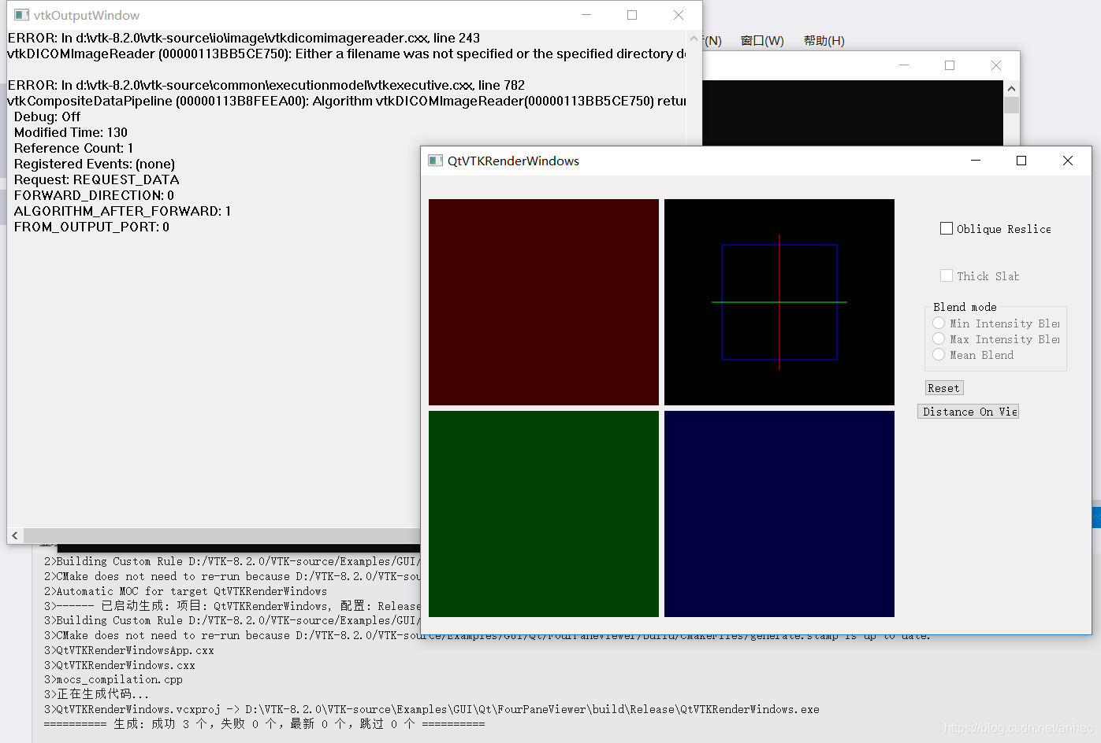Click the scroll-up arrow in the console window
This screenshot has height=743, width=1101.
tap(1011, 89)
